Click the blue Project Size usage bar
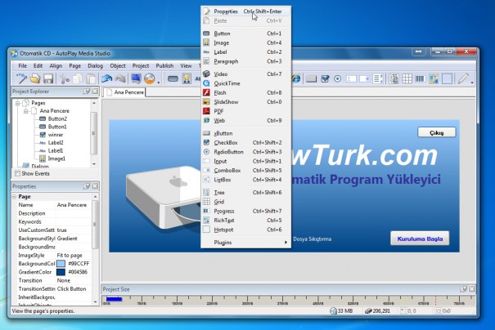This screenshot has height=330, width=495. coord(114,299)
